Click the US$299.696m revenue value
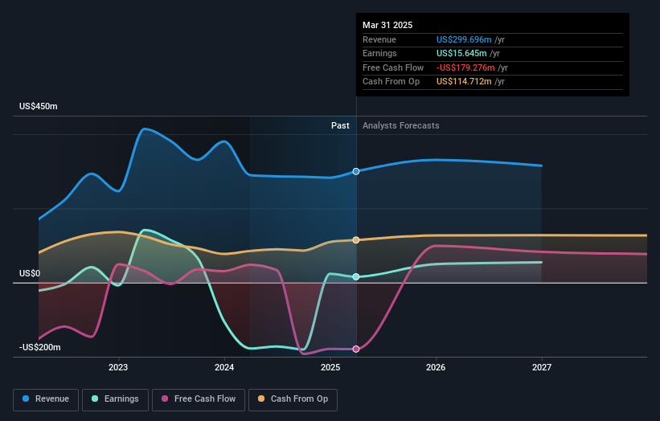This screenshot has height=421, width=660. [464, 39]
